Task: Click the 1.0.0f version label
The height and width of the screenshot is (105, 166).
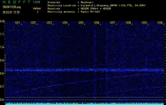Action: click(x=37, y=2)
